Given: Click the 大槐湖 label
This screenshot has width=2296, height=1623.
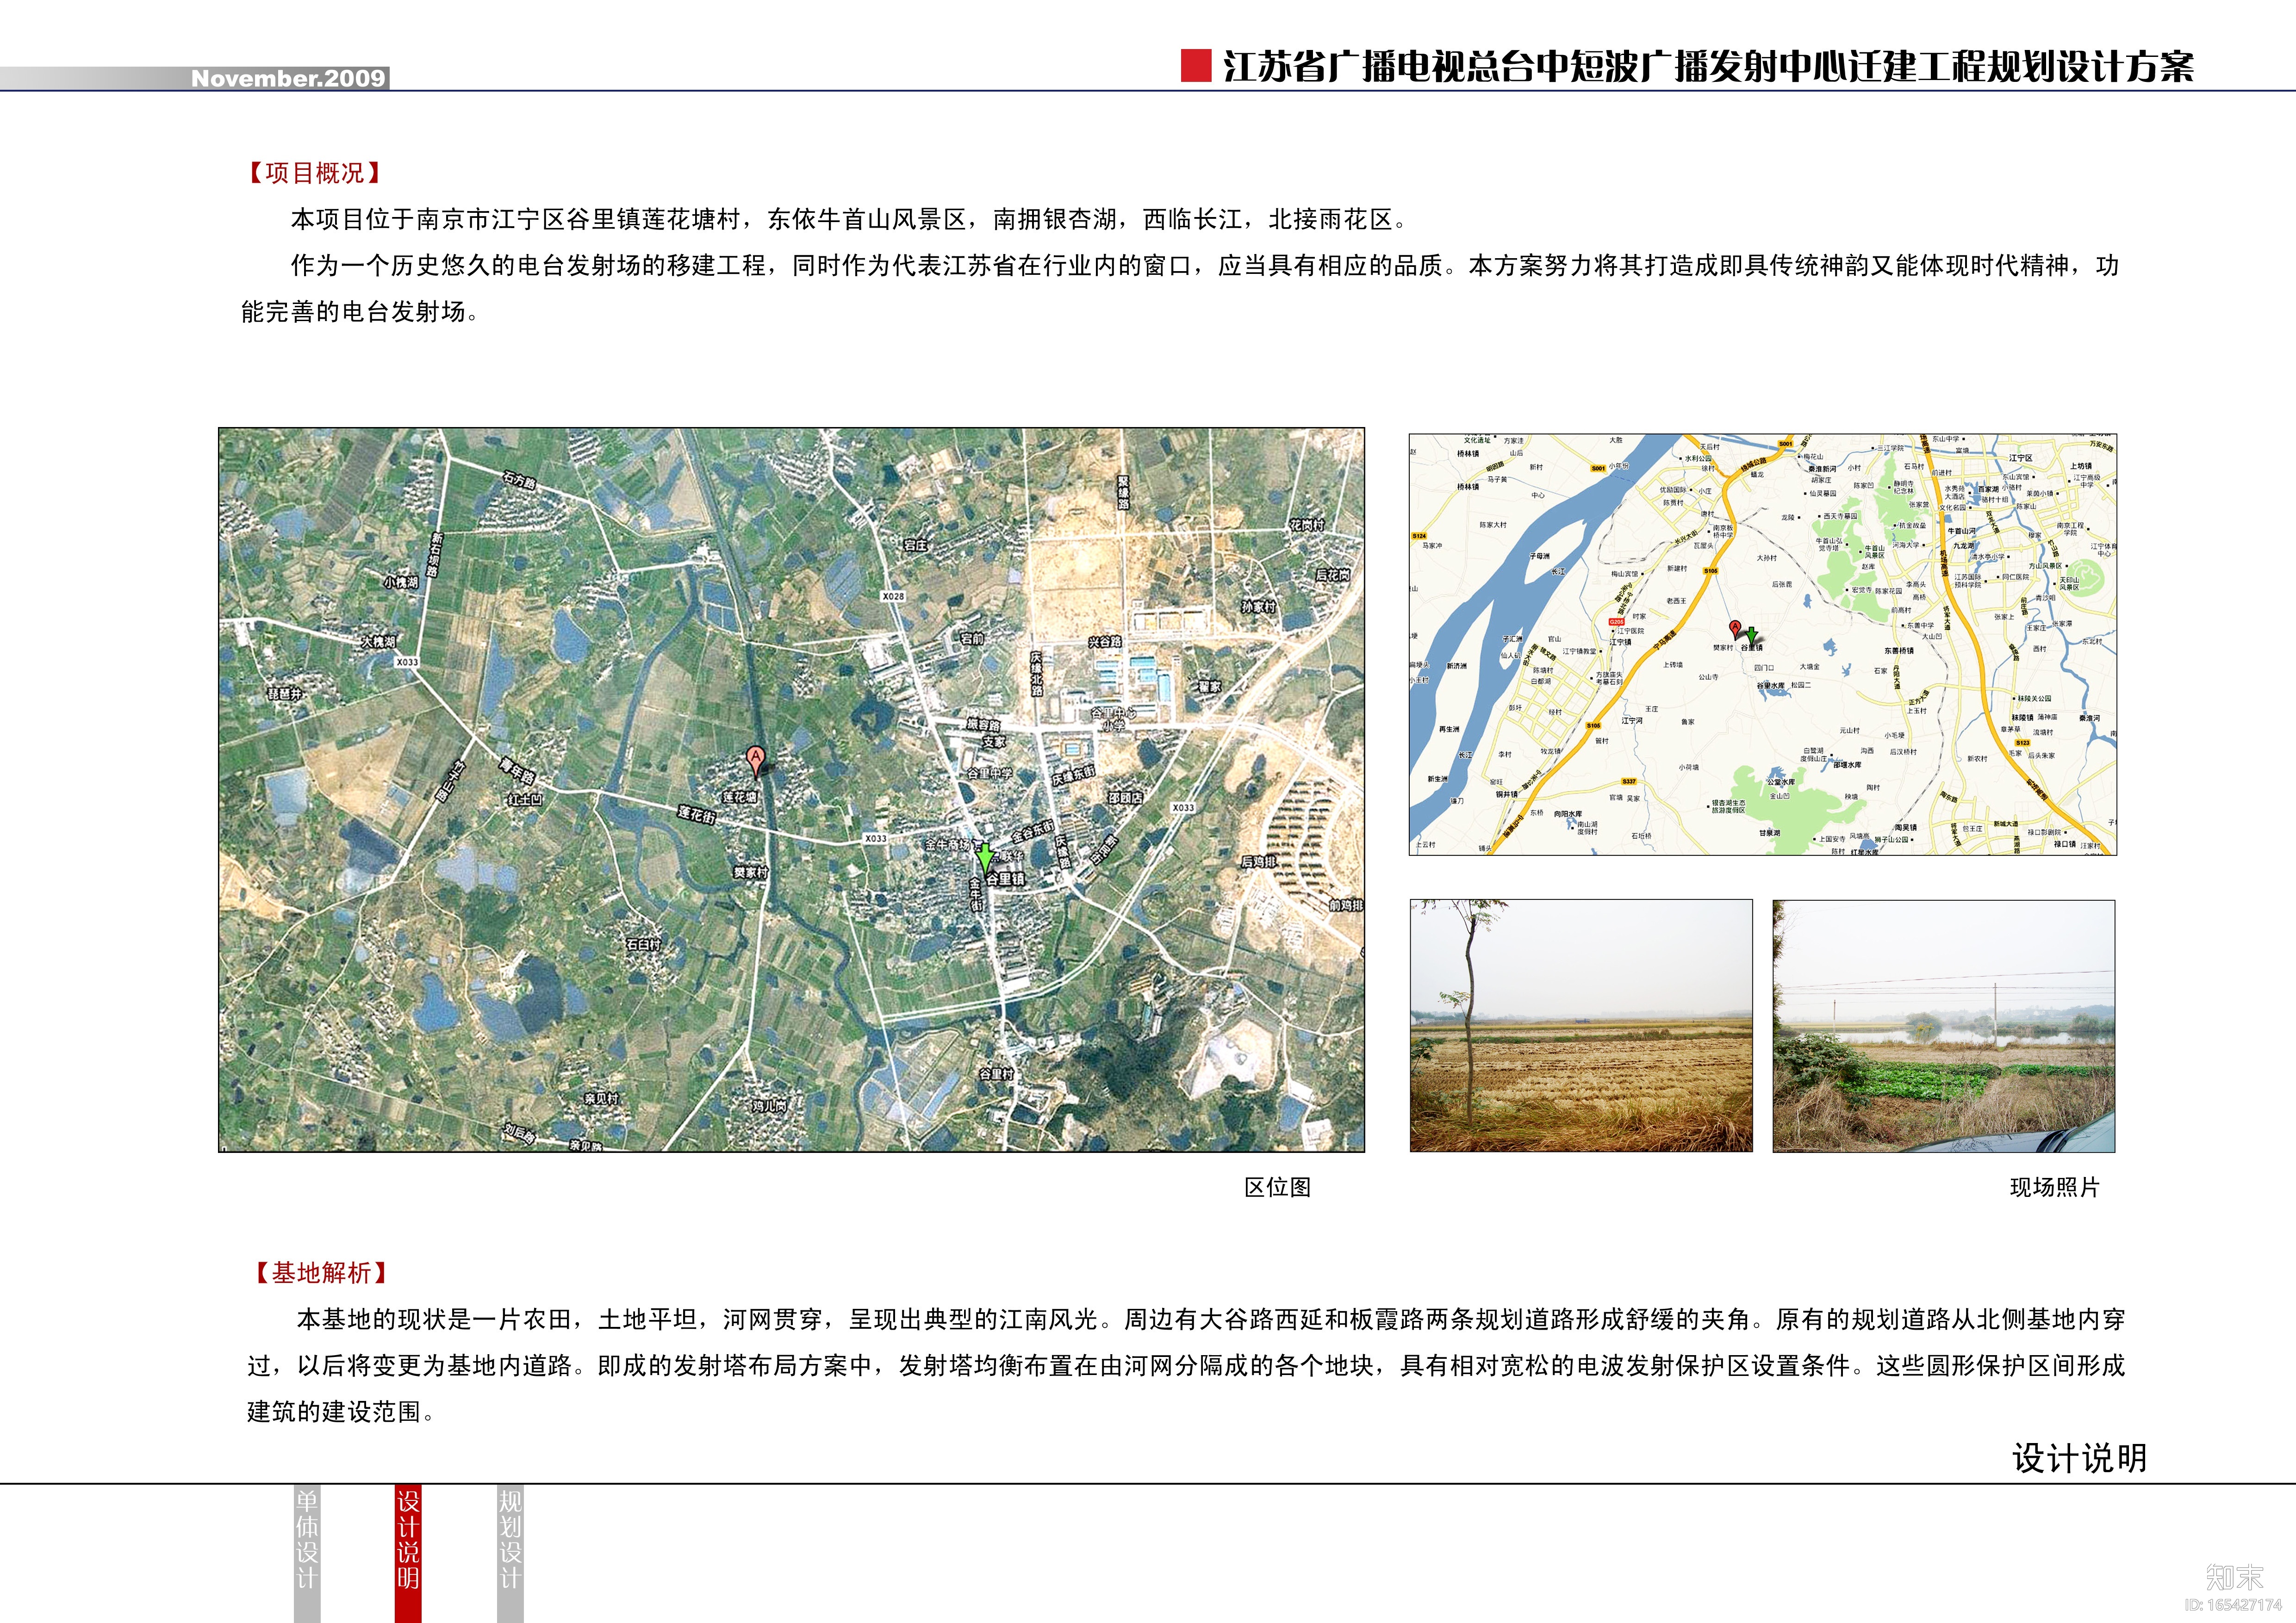Looking at the screenshot, I should pos(378,642).
